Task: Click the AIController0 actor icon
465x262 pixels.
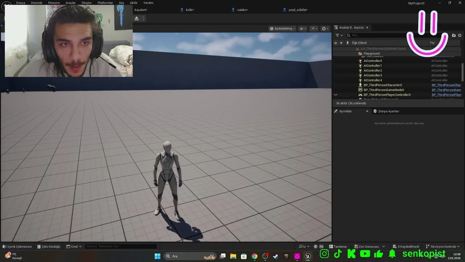Action: click(360, 61)
